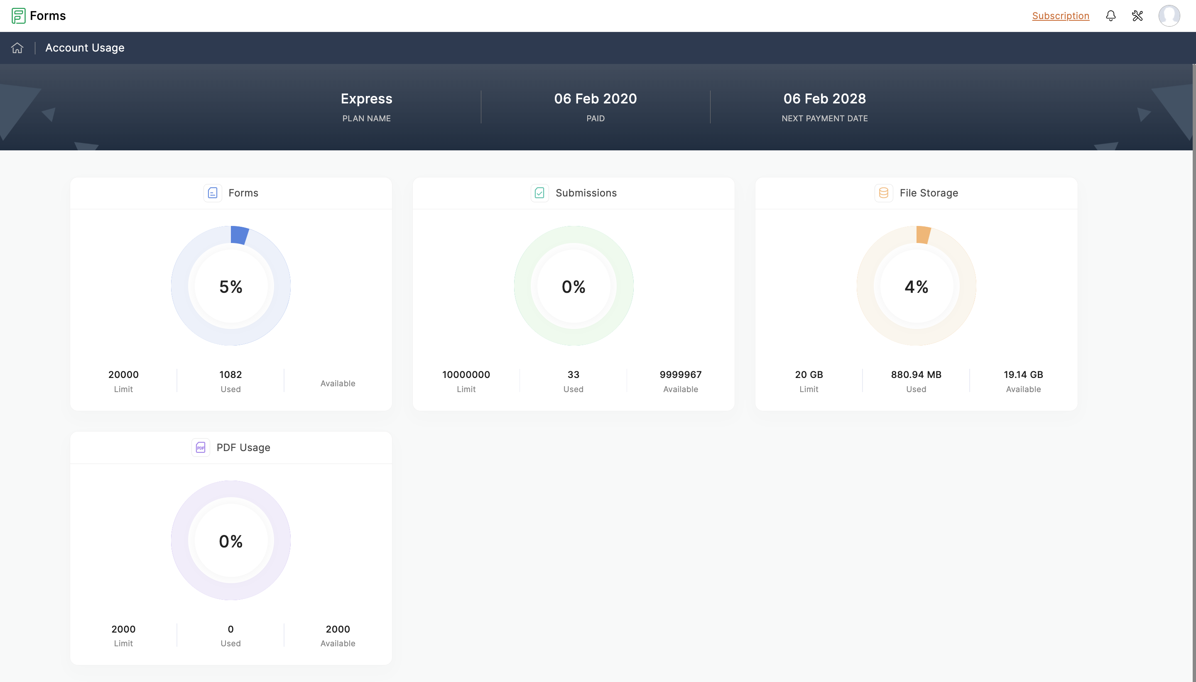Viewport: 1196px width, 682px height.
Task: Open the home breadcrumb icon
Action: (x=17, y=48)
